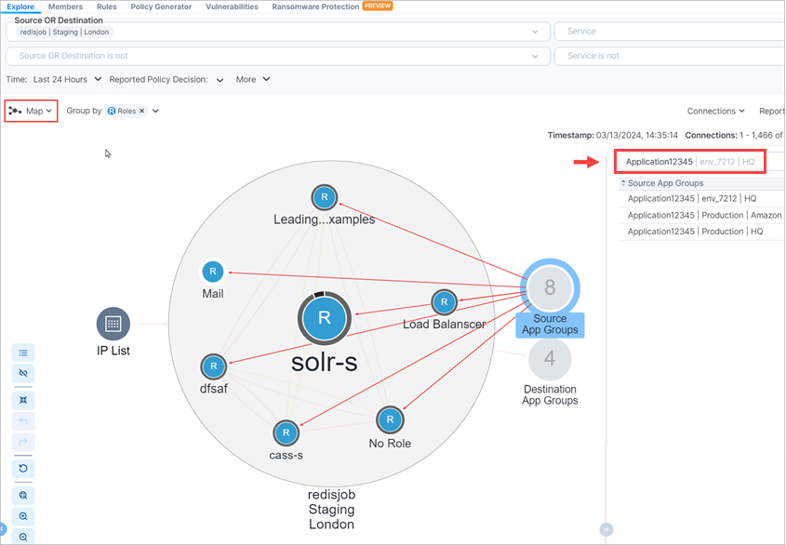Expand the More filters option
Viewport: 786px width, 545px height.
click(252, 80)
